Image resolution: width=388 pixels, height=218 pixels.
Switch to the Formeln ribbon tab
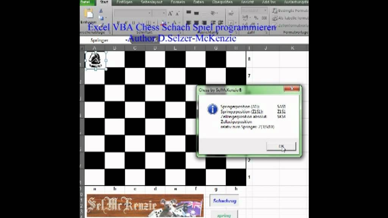coord(178,2)
